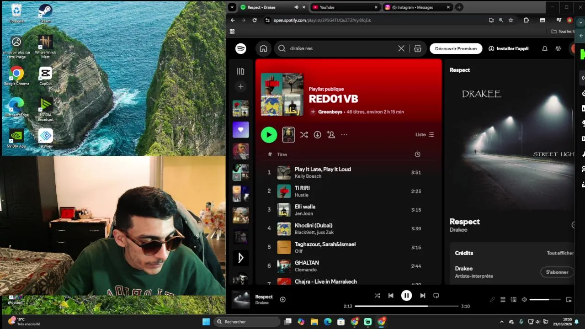Open a new browser tab
Screen dimensions: 585x329
pos(459,7)
